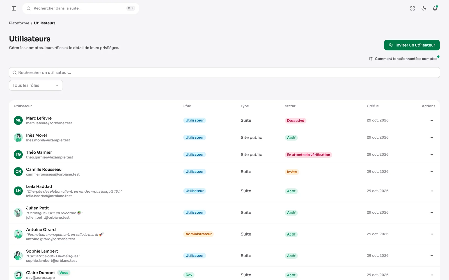Open Comment fonctionnent les comptes help
This screenshot has width=449, height=280.
tap(403, 59)
